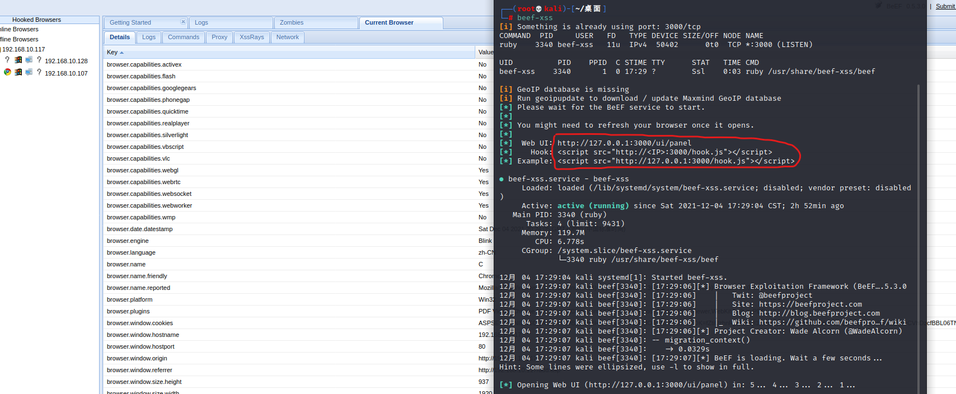Select browser.capabilities.websocket row
The width and height of the screenshot is (956, 394).
298,194
